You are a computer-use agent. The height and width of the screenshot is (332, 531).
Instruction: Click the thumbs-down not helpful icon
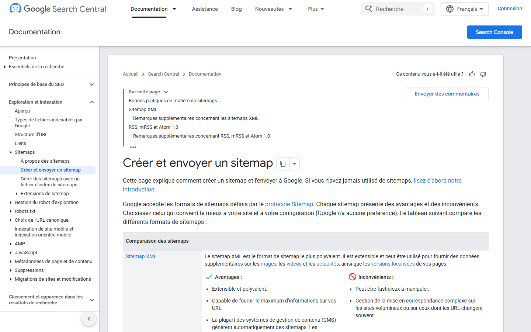coord(483,74)
